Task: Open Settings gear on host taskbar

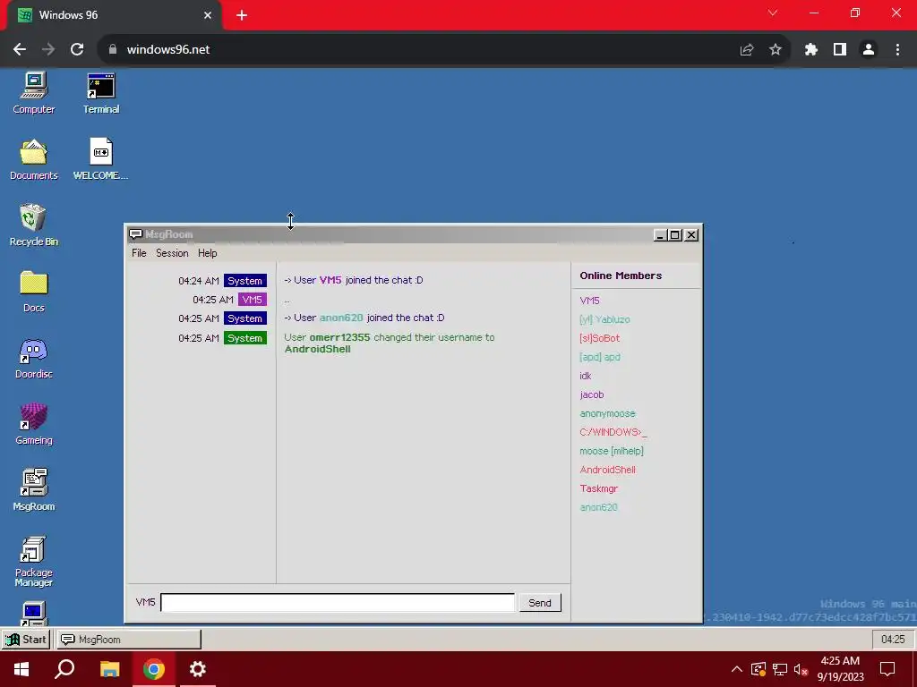Action: (198, 669)
